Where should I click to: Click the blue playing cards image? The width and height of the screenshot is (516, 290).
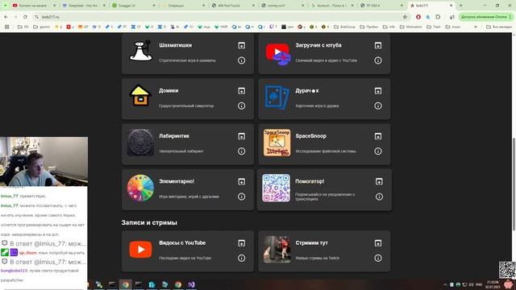[277, 97]
